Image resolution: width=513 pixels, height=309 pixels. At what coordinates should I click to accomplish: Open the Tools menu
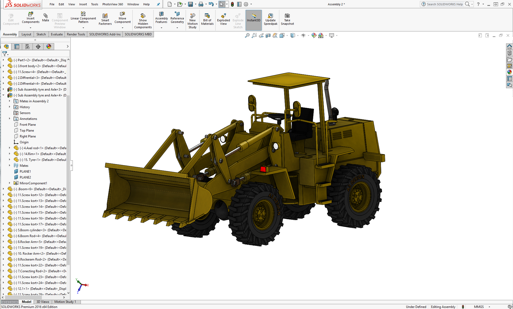point(94,4)
